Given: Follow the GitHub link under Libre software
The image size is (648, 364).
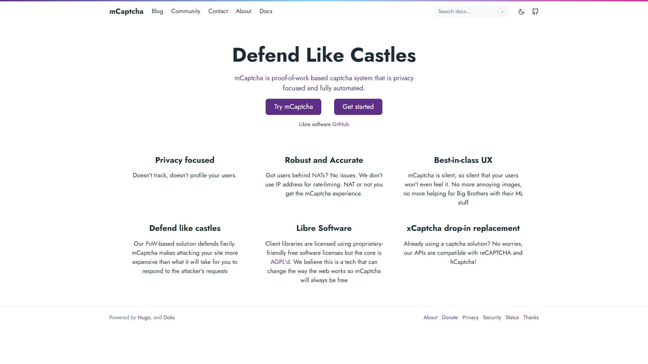Looking at the screenshot, I should [x=341, y=124].
